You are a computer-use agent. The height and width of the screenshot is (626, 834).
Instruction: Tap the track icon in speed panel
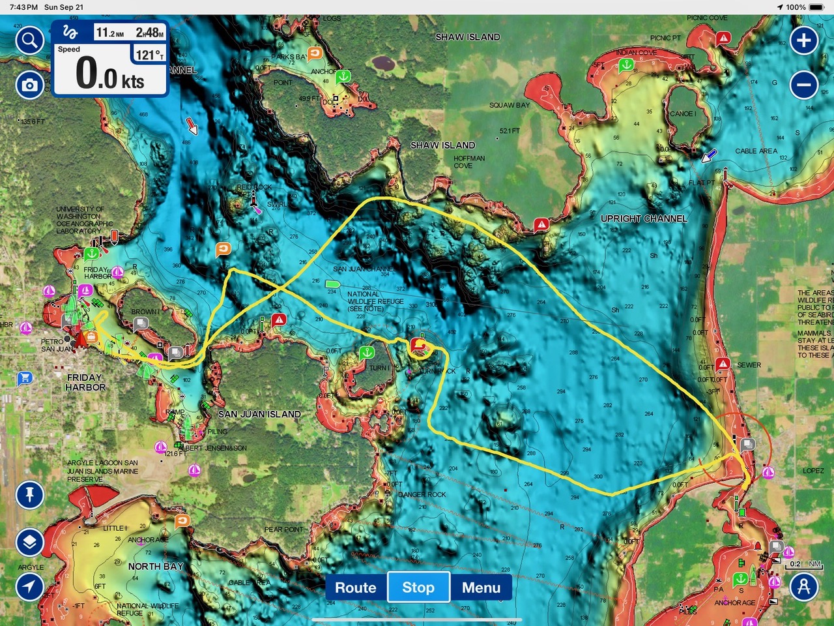tap(70, 33)
